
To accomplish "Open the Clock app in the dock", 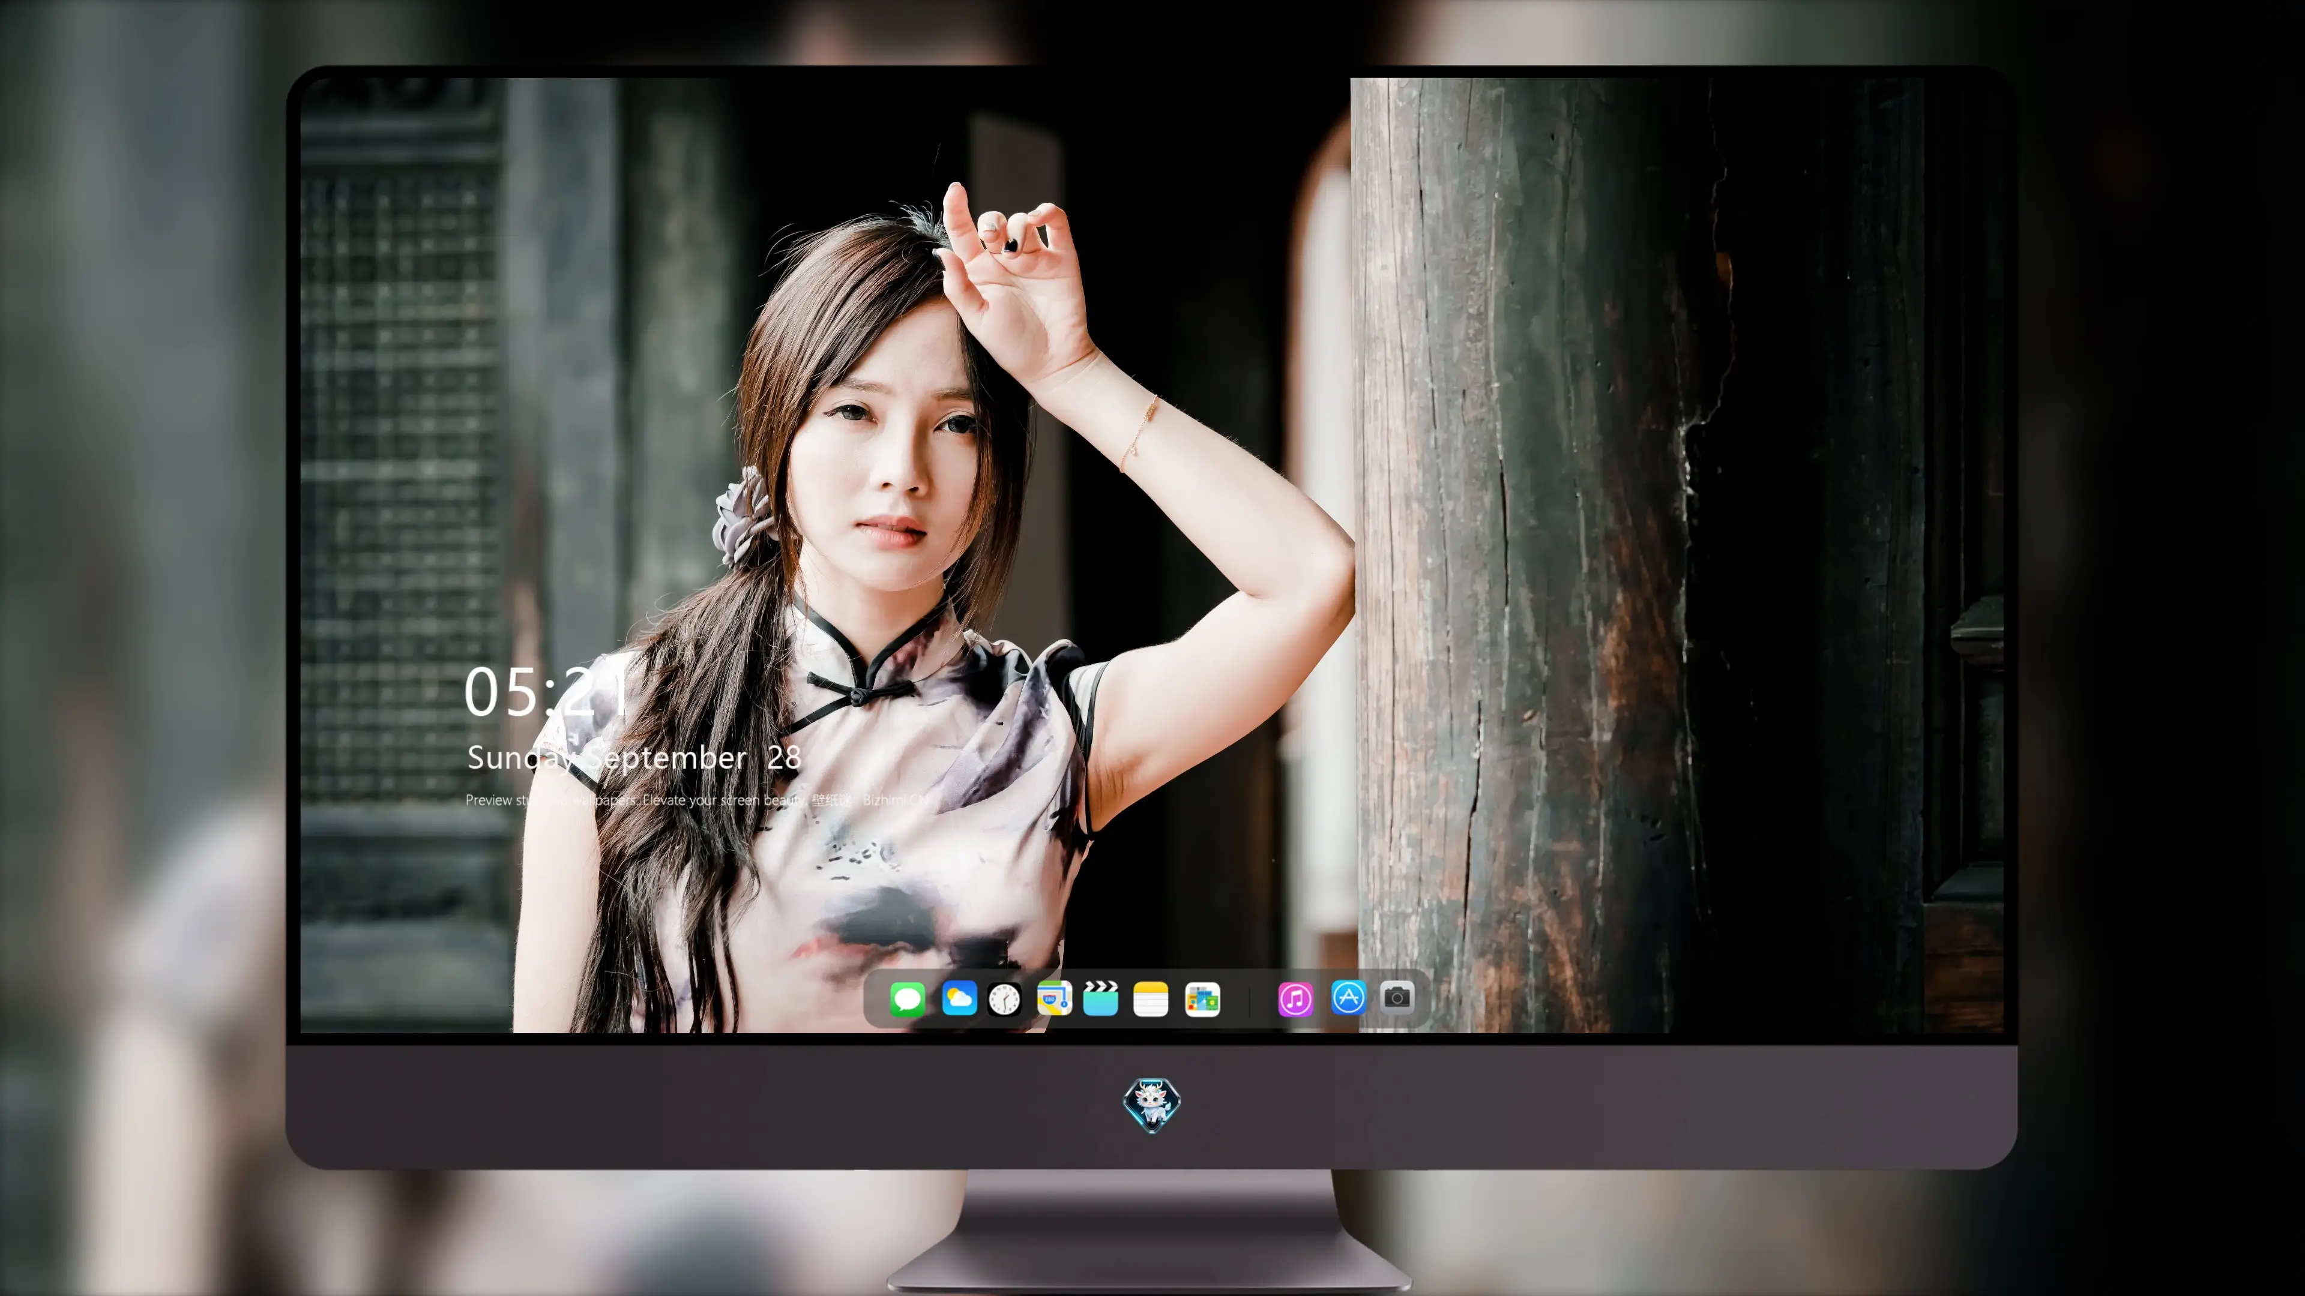I will [1004, 999].
